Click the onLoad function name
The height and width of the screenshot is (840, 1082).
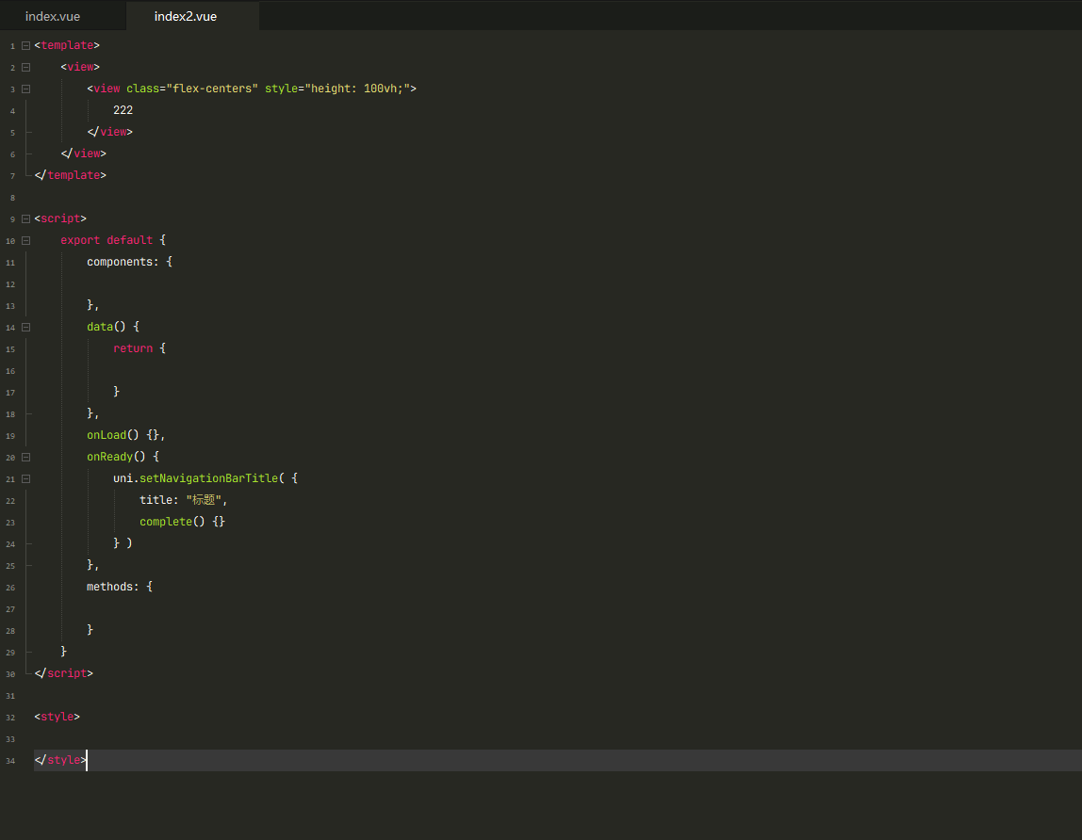coord(107,435)
